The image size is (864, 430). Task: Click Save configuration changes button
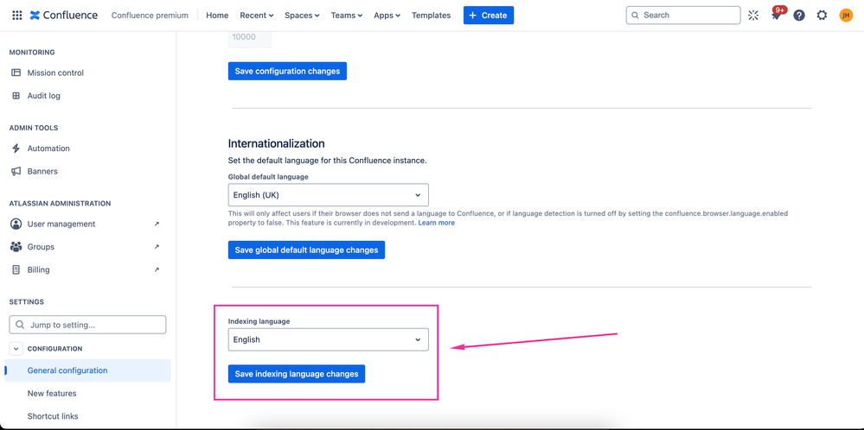click(x=288, y=71)
